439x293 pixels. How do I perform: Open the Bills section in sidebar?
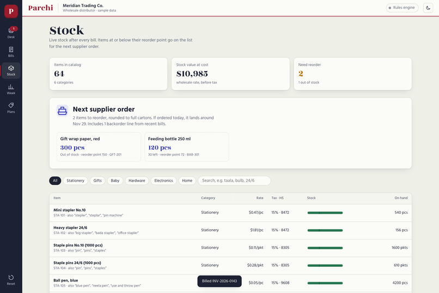click(11, 52)
